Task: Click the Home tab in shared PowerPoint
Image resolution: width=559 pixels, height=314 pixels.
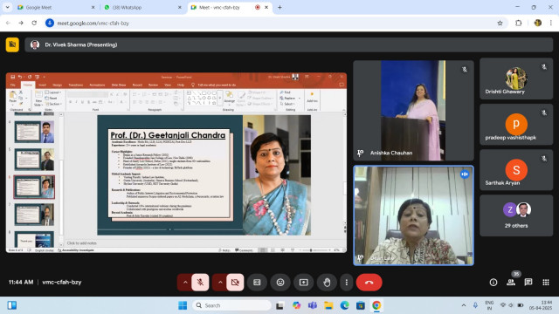Action: tap(27, 85)
